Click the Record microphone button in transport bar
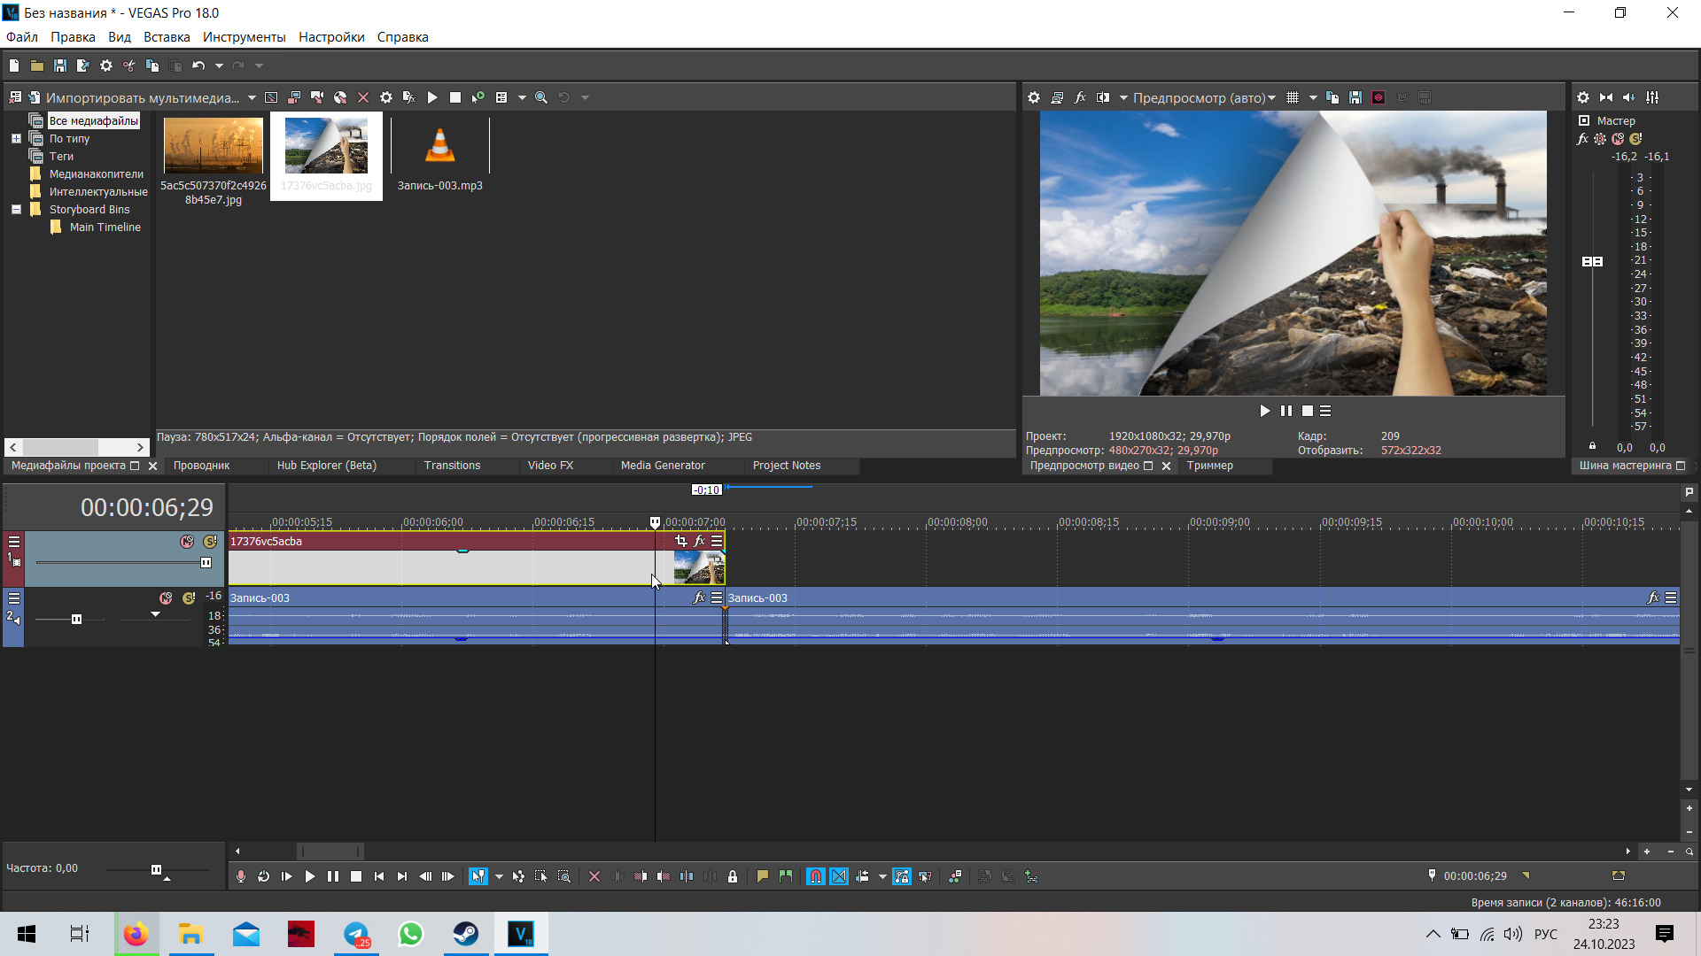The image size is (1701, 956). 240,876
